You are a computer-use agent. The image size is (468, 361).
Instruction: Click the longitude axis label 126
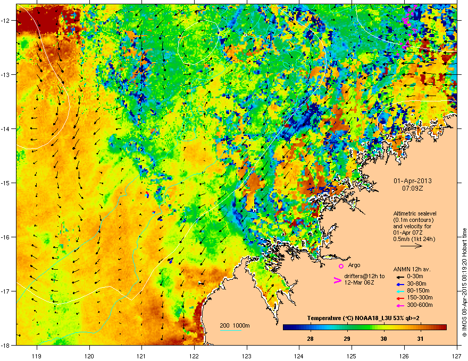click(404, 356)
